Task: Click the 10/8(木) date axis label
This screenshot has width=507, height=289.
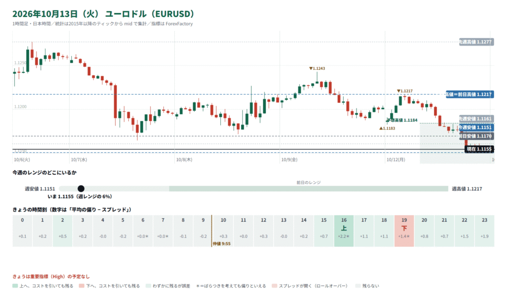Action: [184, 160]
